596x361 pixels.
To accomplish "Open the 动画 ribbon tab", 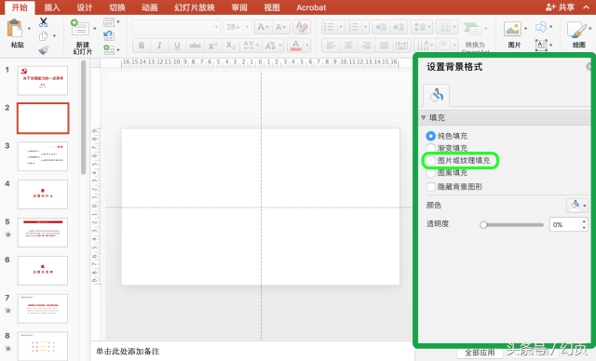I will pyautogui.click(x=149, y=7).
